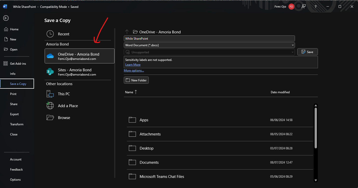Click the SharePoint Sites icon

click(x=50, y=72)
